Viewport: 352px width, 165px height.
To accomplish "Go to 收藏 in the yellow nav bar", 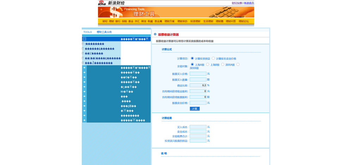I will [150, 21].
